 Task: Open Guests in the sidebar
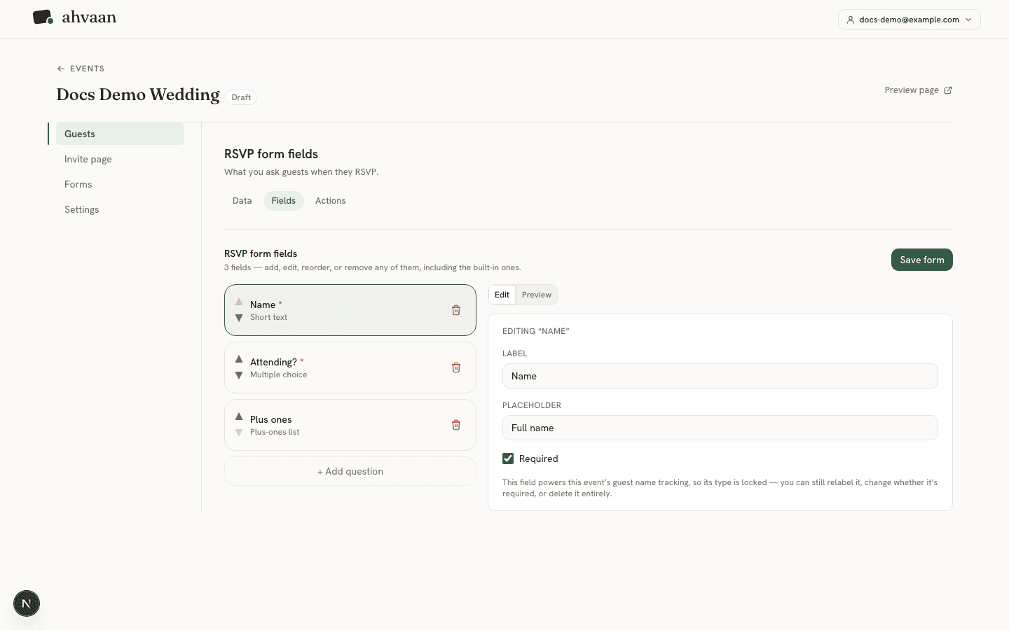click(x=120, y=134)
